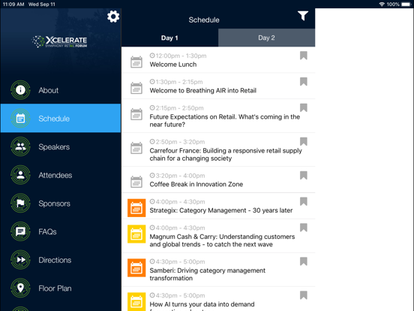Tap the Wi-Fi icon in status bar
Viewport: 414px width, 311px height.
pyautogui.click(x=382, y=5)
